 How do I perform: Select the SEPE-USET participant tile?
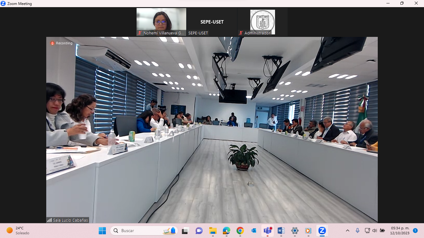(212, 22)
